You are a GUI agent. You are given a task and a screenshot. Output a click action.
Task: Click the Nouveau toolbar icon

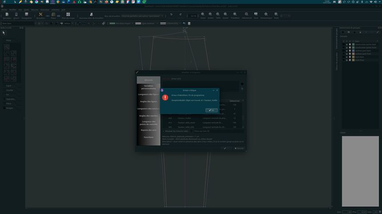click(7, 16)
